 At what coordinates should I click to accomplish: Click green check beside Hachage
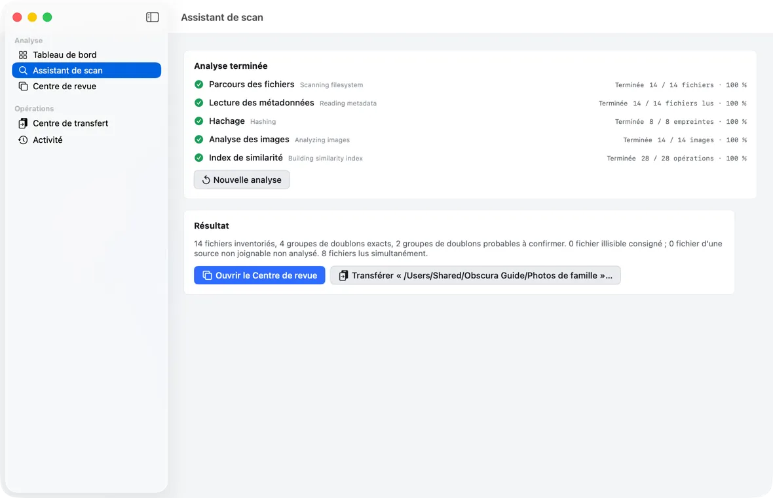[x=198, y=121]
